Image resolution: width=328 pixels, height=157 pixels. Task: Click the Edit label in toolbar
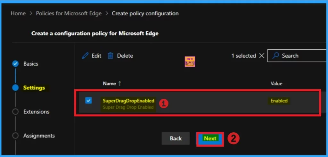96,56
